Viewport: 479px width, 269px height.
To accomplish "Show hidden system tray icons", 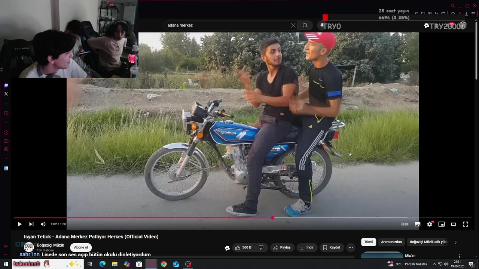I will [434, 264].
